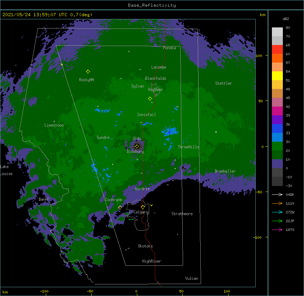Screen dimensions: 304x296
Task: Click the yellow 51 dBZ color swatch
Action: [x=277, y=76]
